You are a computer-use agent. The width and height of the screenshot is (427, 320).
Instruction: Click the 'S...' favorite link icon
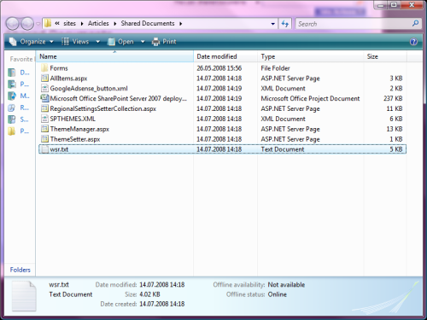click(12, 119)
